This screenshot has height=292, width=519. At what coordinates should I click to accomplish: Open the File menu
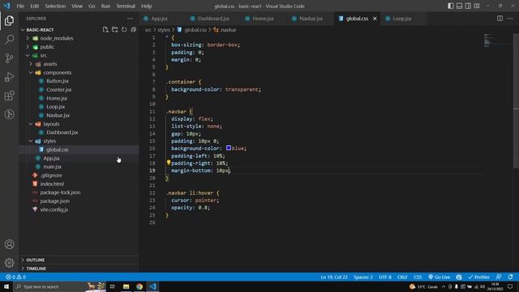(20, 6)
